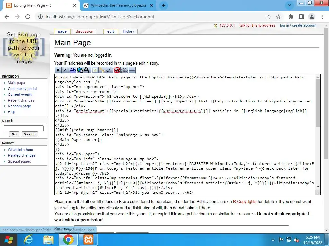Apply bold text formatting in editor toolbar

pos(58,70)
